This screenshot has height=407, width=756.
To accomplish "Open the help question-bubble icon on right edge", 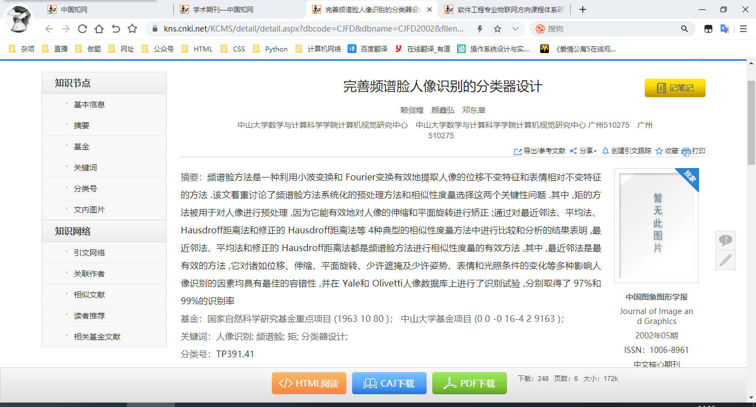I will pos(726,240).
